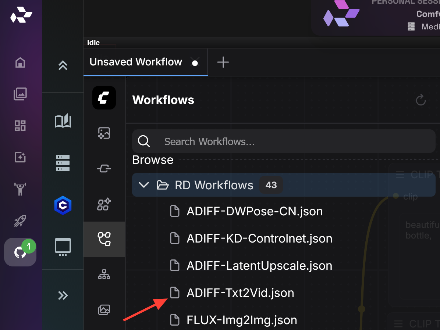Image resolution: width=440 pixels, height=330 pixels.
Task: Open the Home icon in left sidebar
Action: [20, 62]
